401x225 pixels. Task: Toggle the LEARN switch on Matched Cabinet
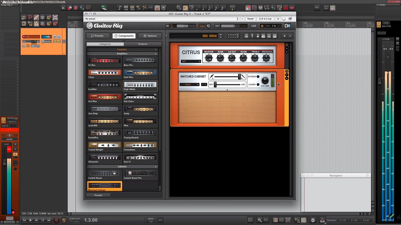[258, 84]
